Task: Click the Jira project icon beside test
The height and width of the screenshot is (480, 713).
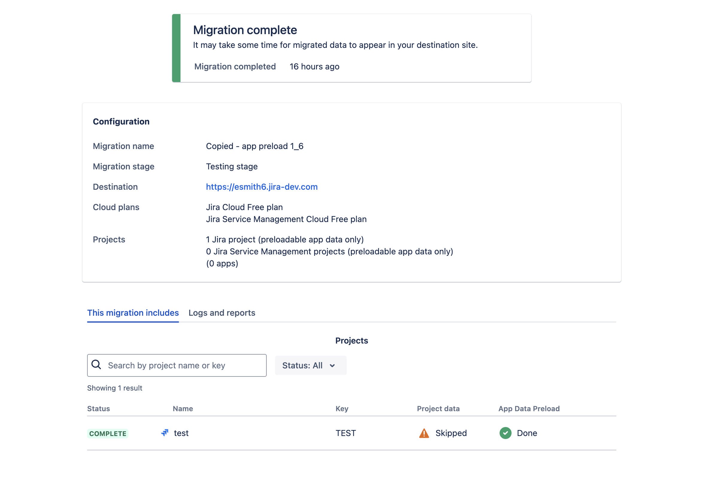Action: pyautogui.click(x=165, y=433)
